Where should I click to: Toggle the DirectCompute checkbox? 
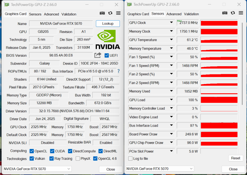[70, 151]
